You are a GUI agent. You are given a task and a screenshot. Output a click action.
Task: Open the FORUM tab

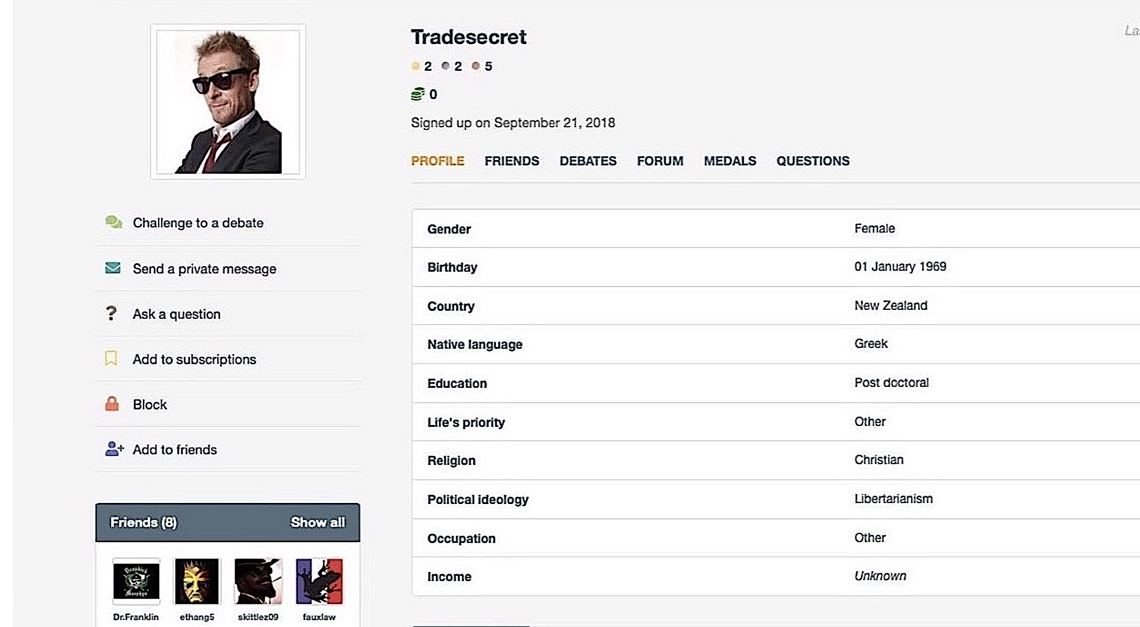(x=660, y=161)
